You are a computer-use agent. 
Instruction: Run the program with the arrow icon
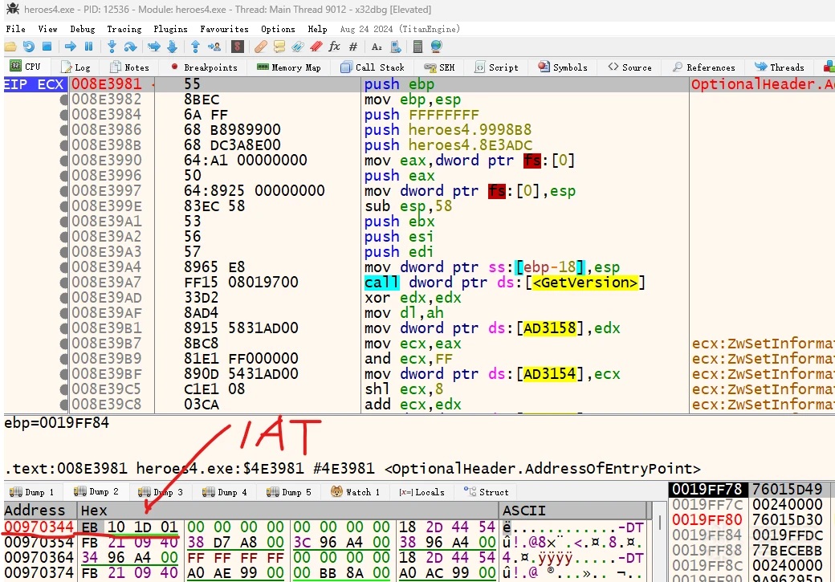point(71,47)
